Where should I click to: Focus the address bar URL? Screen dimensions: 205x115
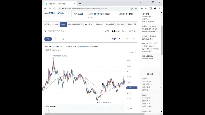pyautogui.click(x=85, y=9)
